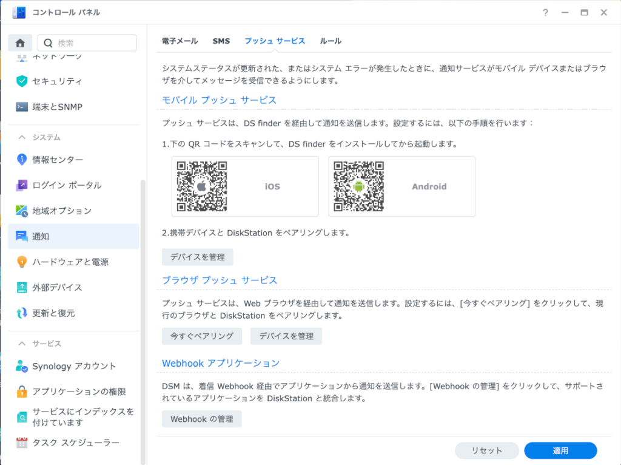Click the Webhook アプリケーション heading
This screenshot has height=465, width=621.
tap(221, 363)
